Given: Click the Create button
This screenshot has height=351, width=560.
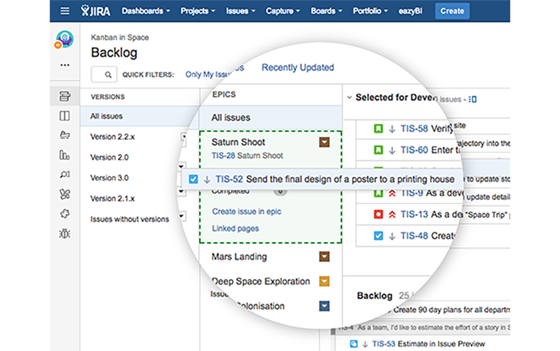Looking at the screenshot, I should (x=452, y=11).
